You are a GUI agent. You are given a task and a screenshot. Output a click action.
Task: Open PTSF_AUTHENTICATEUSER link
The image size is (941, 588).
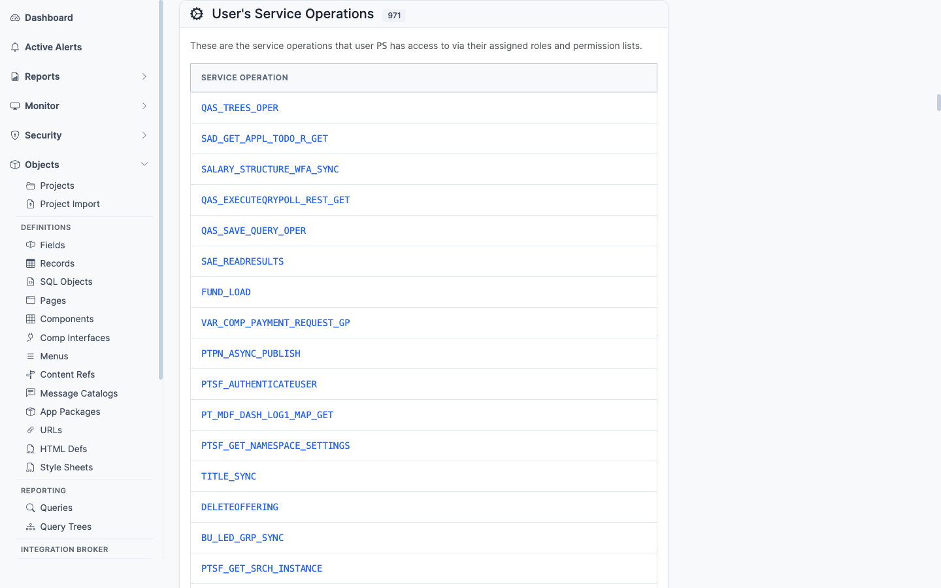[259, 384]
